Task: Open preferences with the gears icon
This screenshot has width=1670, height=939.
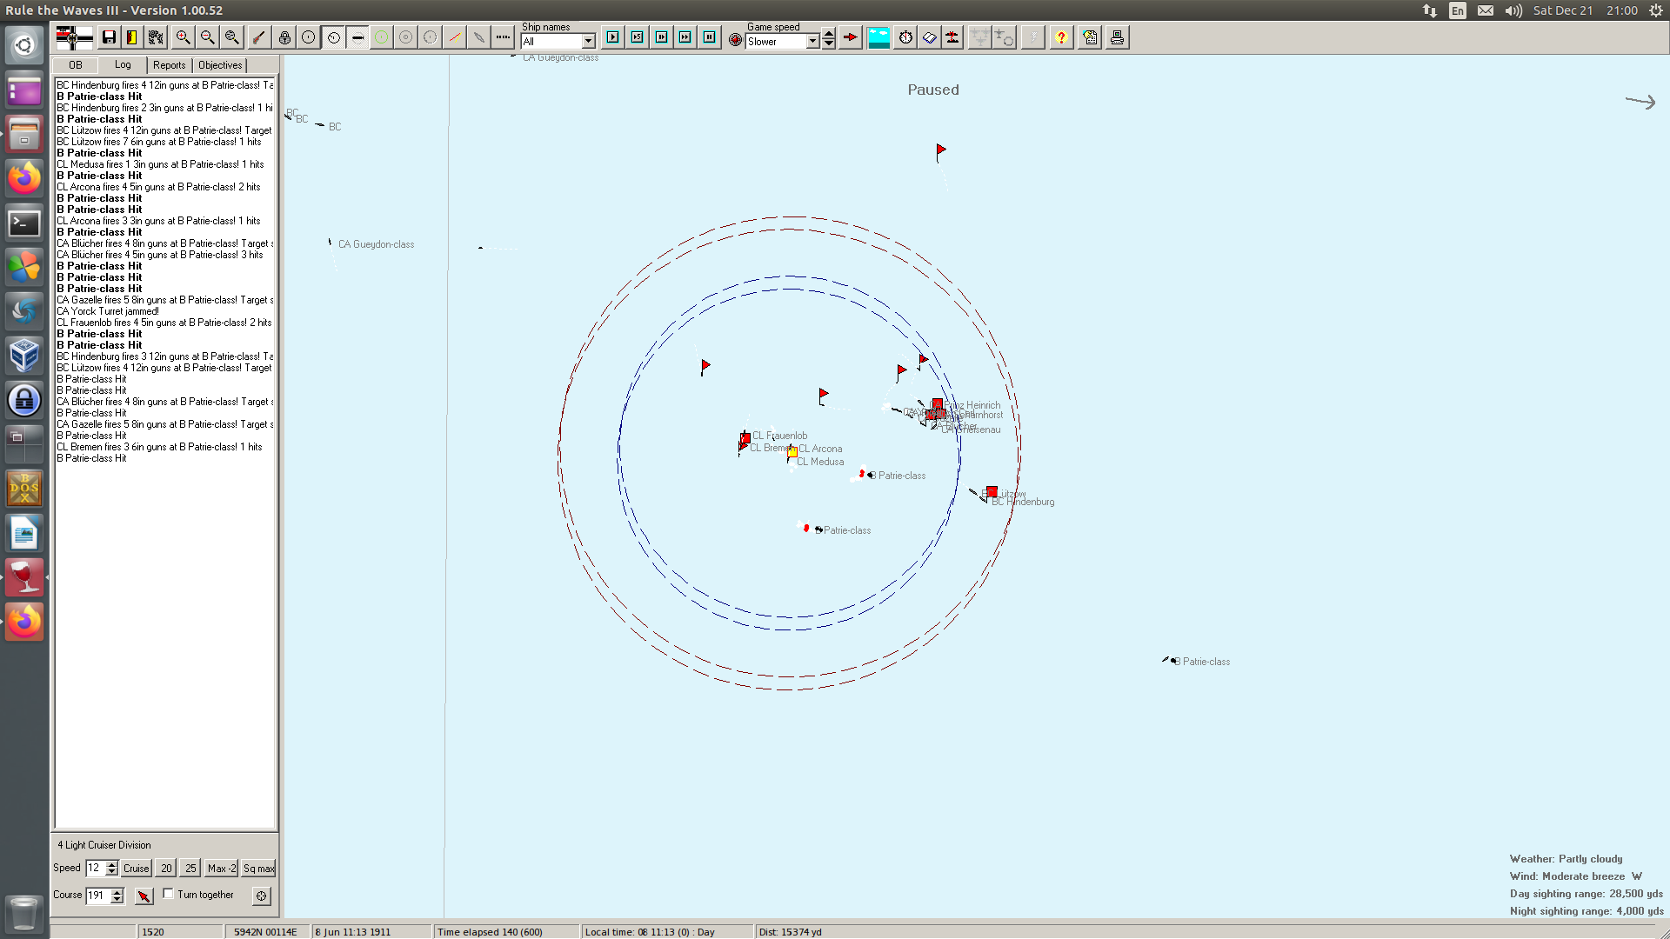Action: tap(157, 37)
